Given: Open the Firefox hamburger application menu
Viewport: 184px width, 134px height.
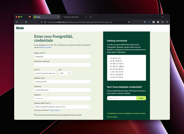Looking at the screenshot, I should [x=167, y=22].
